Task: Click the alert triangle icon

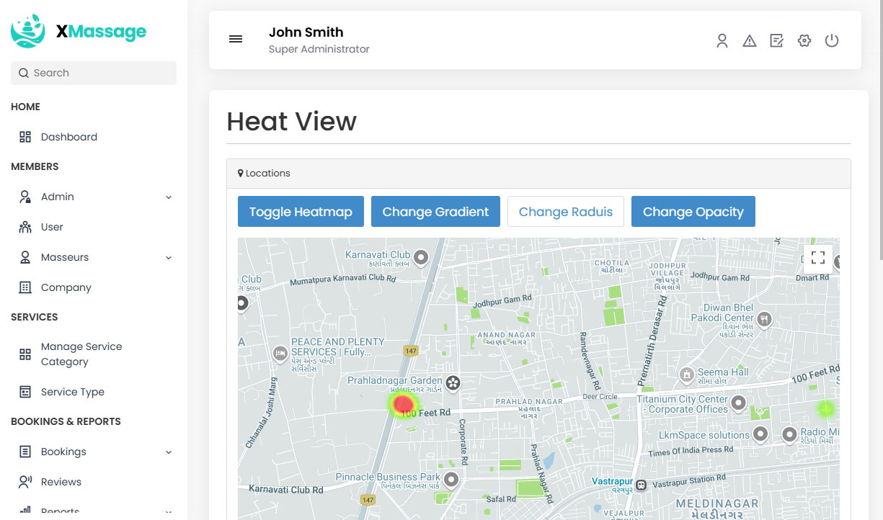Action: [749, 41]
